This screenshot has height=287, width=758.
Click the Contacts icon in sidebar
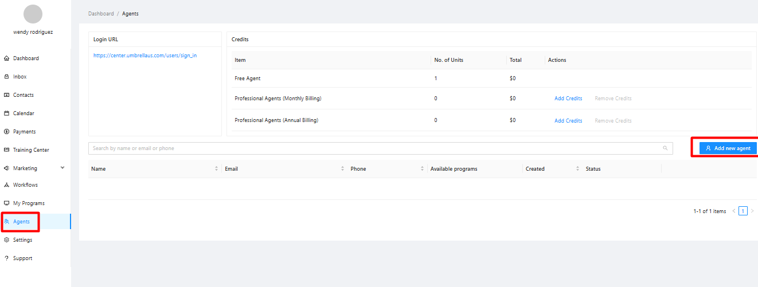point(6,95)
